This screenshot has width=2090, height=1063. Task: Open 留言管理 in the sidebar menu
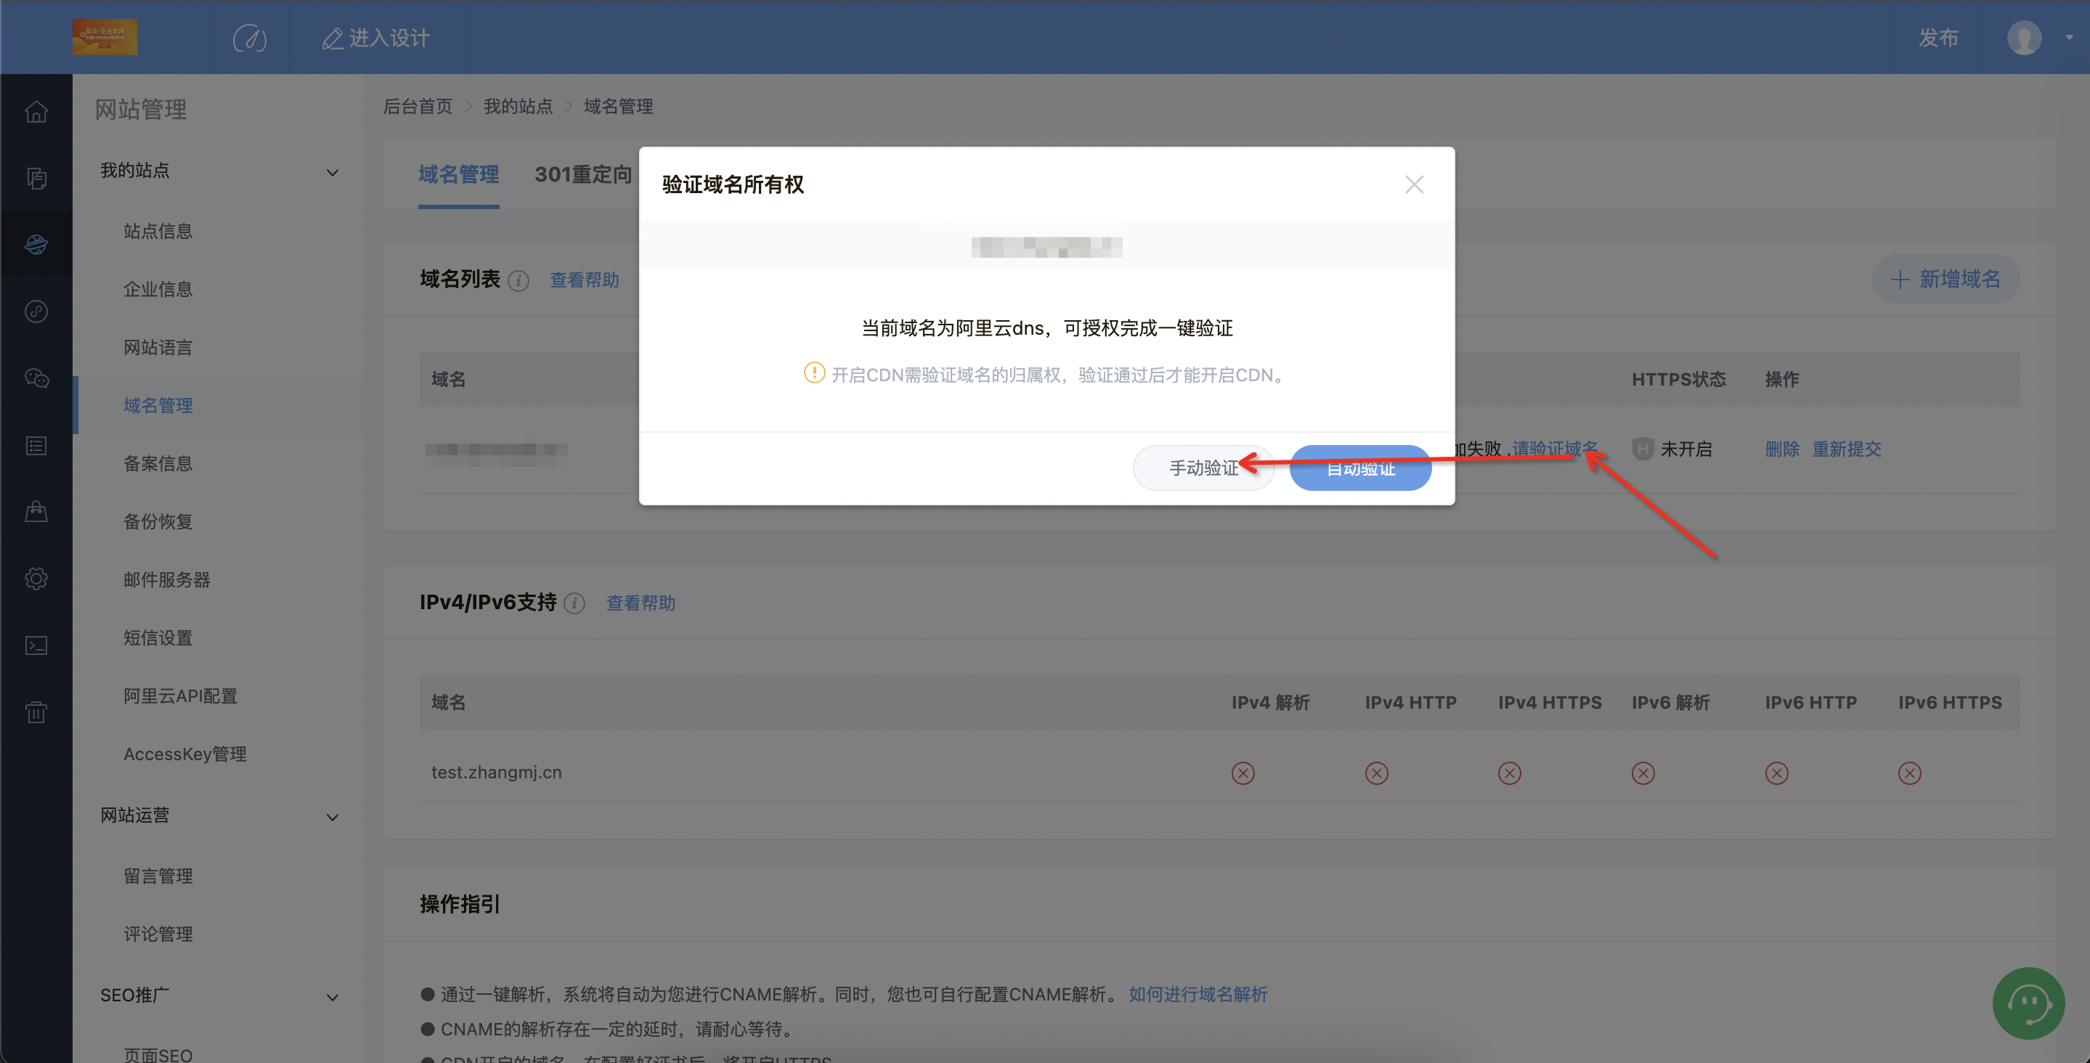click(158, 876)
